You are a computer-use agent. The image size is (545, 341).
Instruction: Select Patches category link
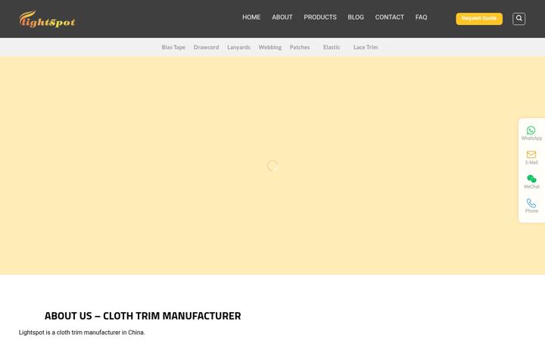coord(300,47)
